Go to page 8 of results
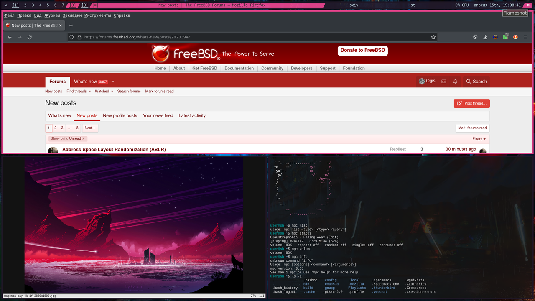535x301 pixels. coord(77,128)
